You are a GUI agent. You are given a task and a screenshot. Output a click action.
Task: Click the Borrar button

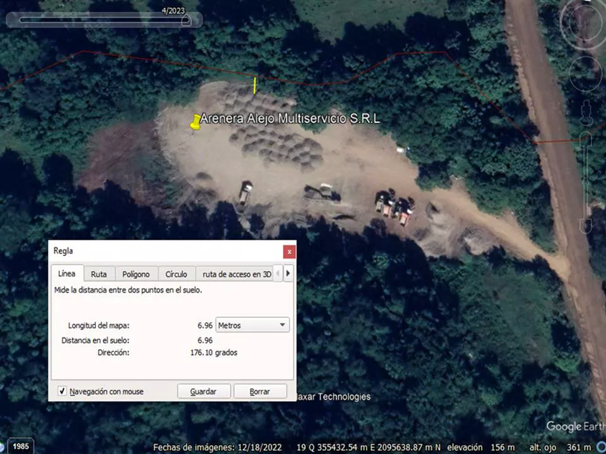[x=259, y=392]
